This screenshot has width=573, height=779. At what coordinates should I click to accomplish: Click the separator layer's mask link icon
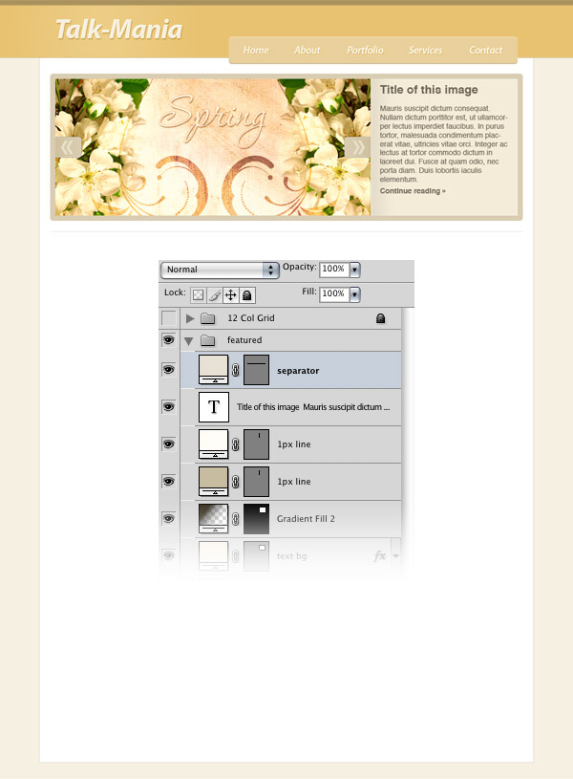tap(236, 370)
